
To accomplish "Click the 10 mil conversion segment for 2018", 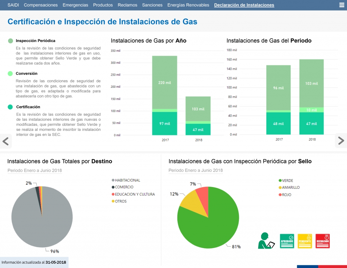I will tap(312, 110).
